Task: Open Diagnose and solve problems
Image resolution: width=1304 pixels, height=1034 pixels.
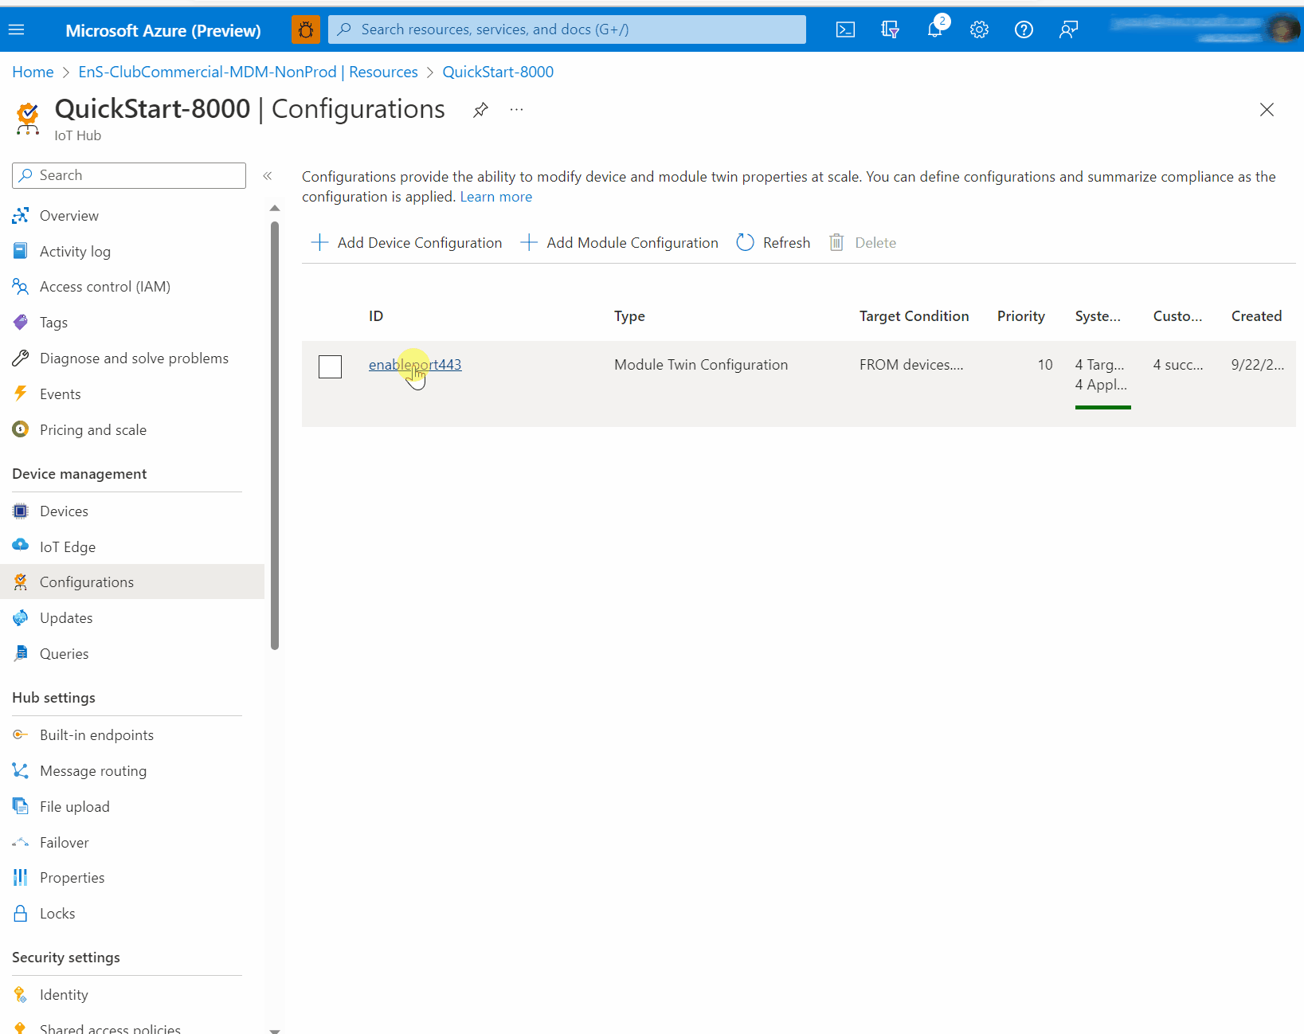Action: pos(132,358)
